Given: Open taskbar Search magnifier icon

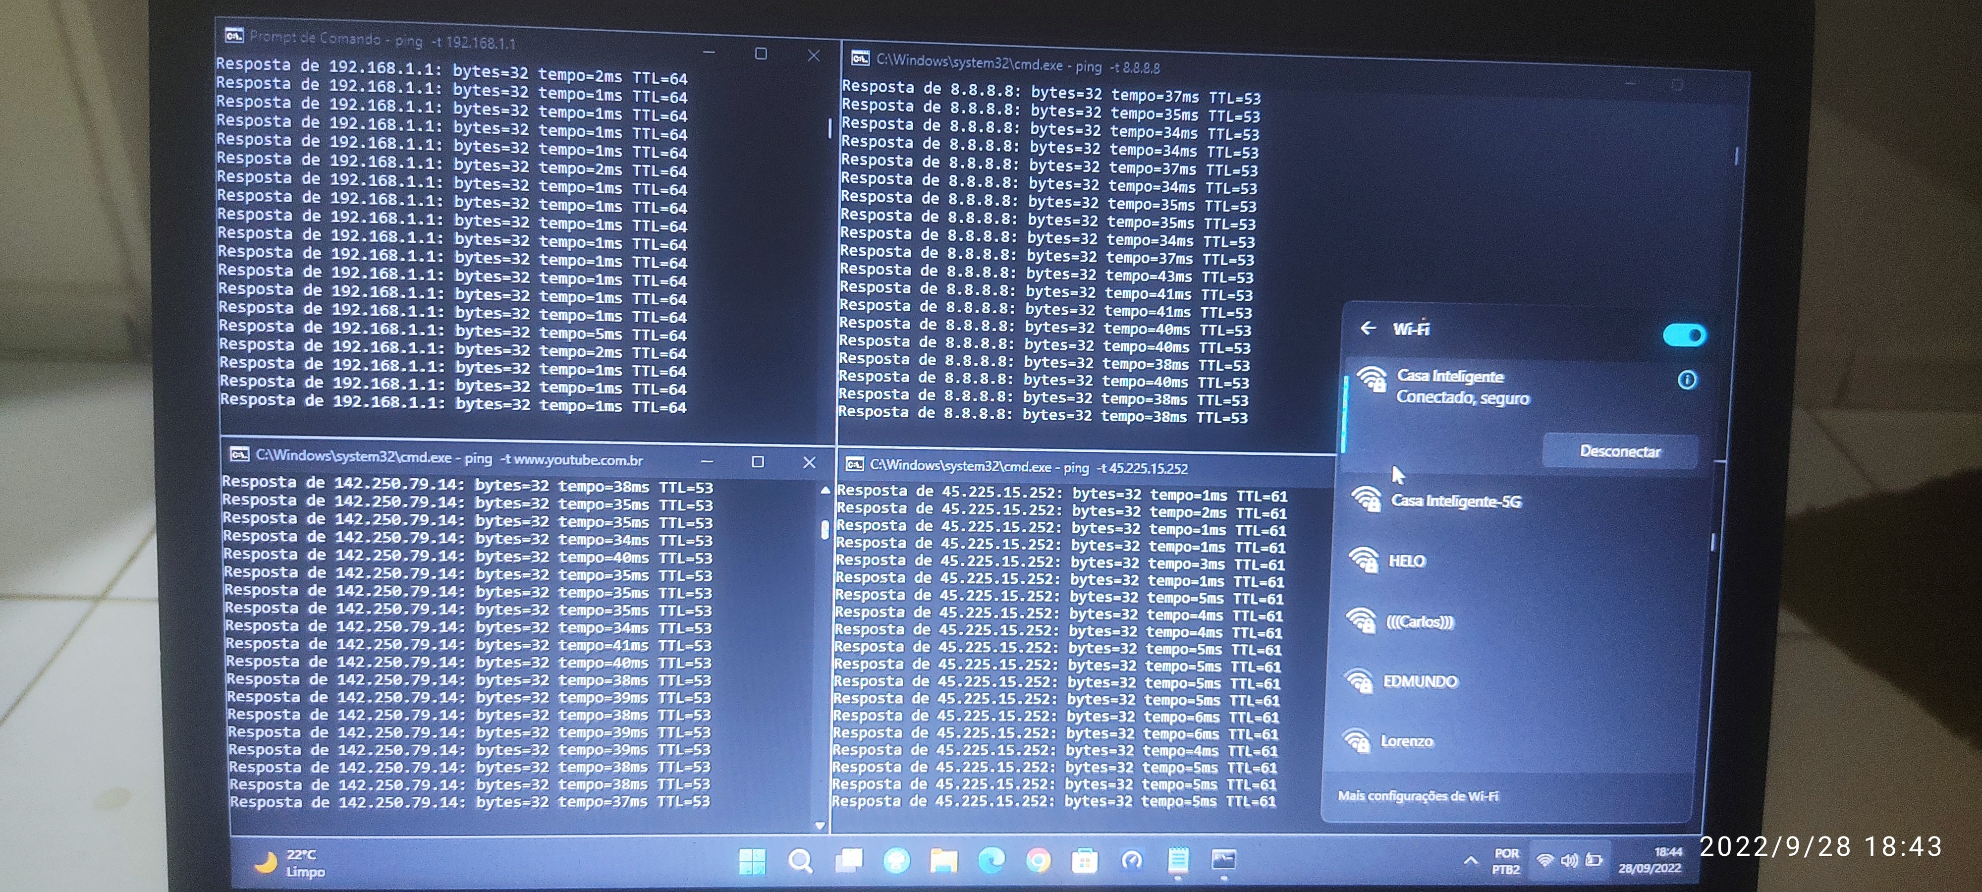Looking at the screenshot, I should click(x=800, y=860).
